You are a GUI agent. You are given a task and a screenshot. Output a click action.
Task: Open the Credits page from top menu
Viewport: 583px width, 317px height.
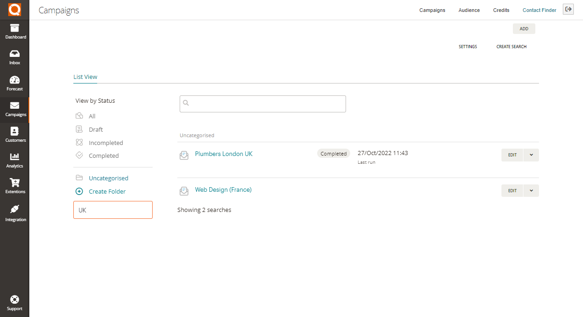point(501,10)
